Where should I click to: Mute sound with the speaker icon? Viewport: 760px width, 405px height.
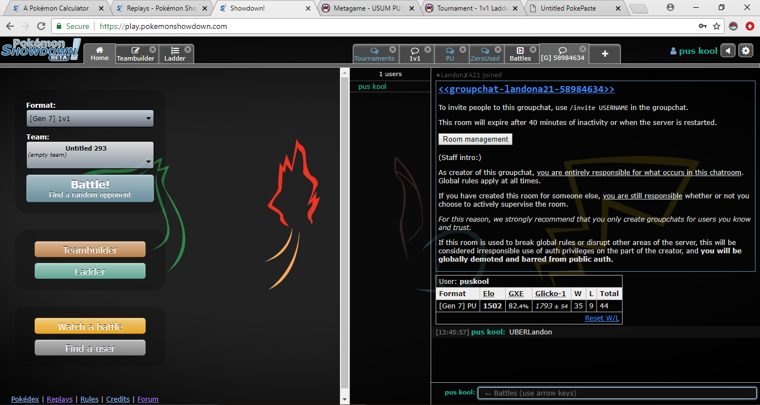click(x=728, y=51)
